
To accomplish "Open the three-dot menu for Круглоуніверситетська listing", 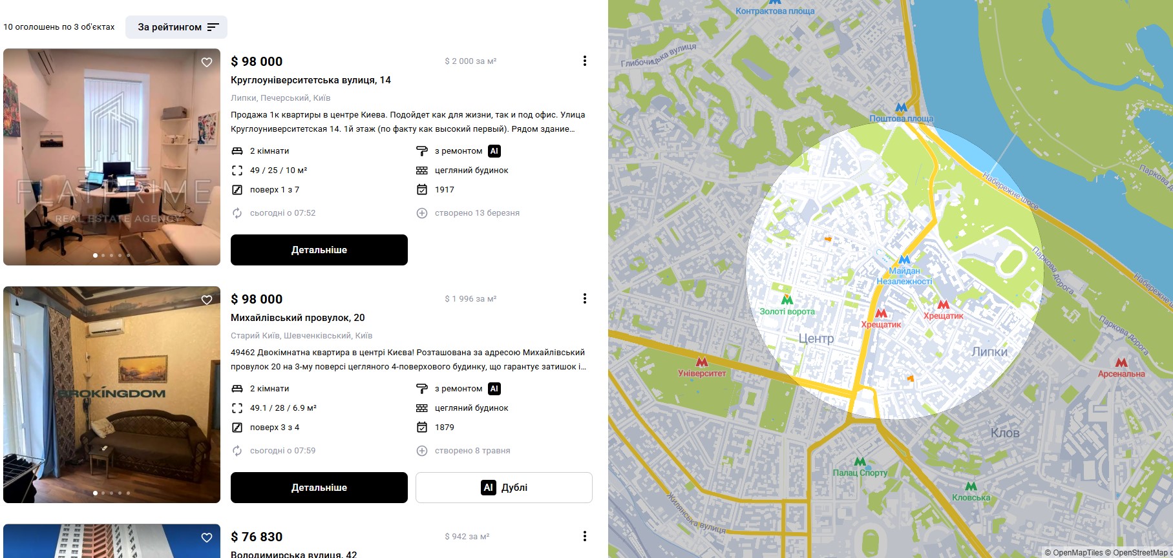I will click(x=585, y=61).
